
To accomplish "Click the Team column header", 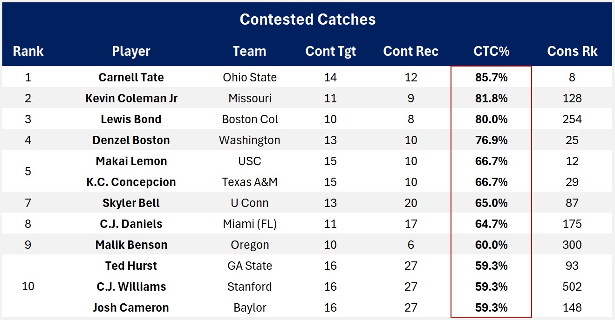I will pos(249,51).
